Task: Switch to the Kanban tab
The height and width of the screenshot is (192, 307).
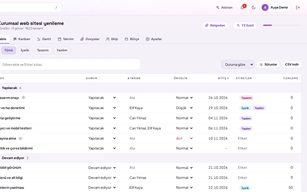Action: (x=22, y=39)
